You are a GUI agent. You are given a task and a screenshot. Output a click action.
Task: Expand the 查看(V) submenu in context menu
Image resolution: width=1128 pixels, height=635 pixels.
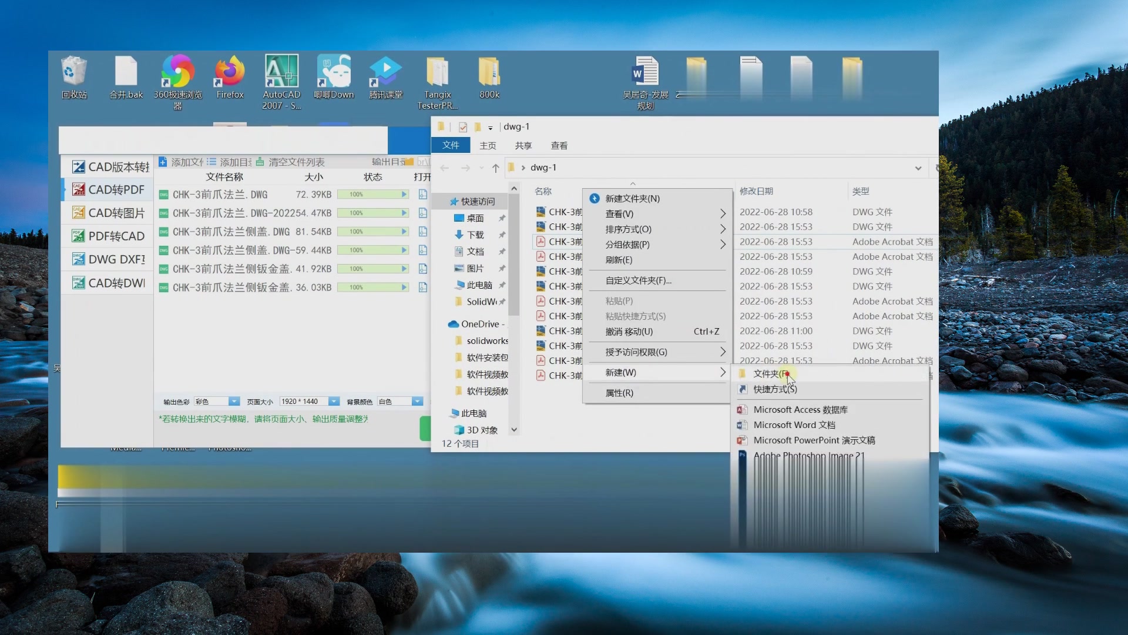pyautogui.click(x=657, y=214)
